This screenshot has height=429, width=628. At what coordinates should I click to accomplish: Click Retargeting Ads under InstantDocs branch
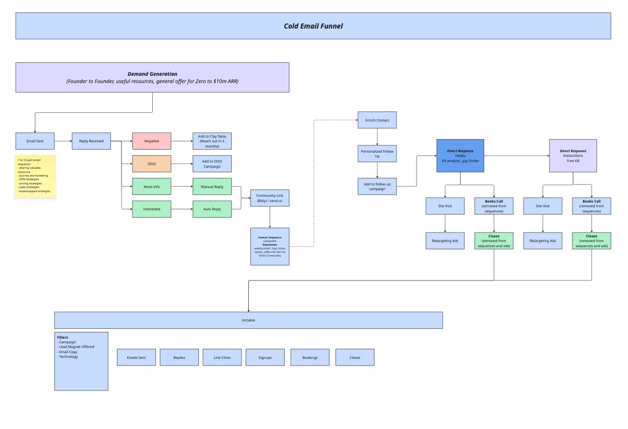(543, 240)
